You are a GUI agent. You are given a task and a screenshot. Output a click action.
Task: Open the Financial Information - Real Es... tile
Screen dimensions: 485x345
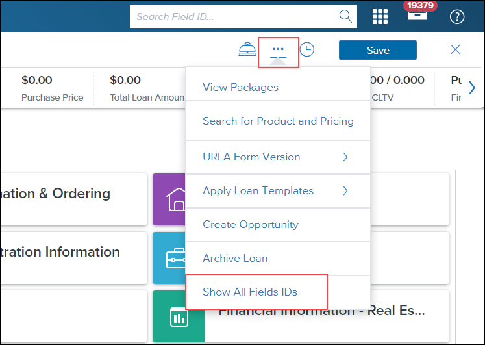[x=301, y=317]
